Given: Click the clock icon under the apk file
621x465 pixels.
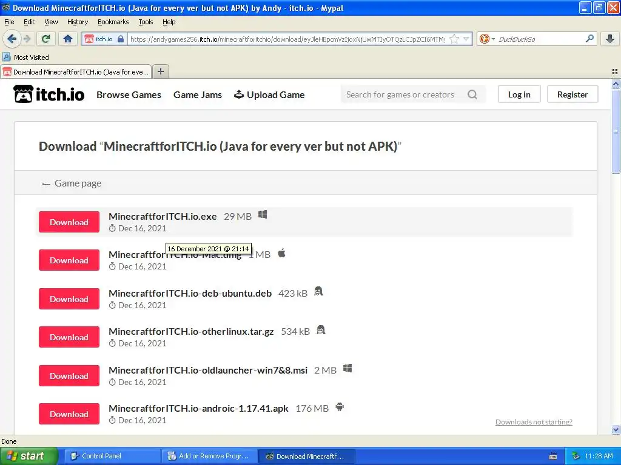Looking at the screenshot, I should (x=112, y=420).
